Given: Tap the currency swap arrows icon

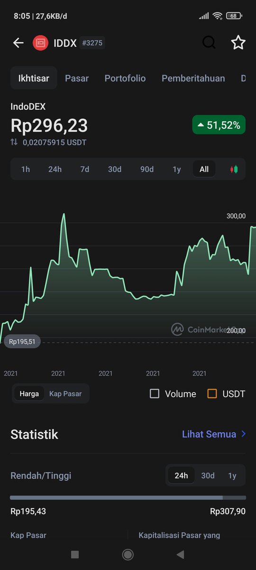Looking at the screenshot, I should [x=14, y=142].
